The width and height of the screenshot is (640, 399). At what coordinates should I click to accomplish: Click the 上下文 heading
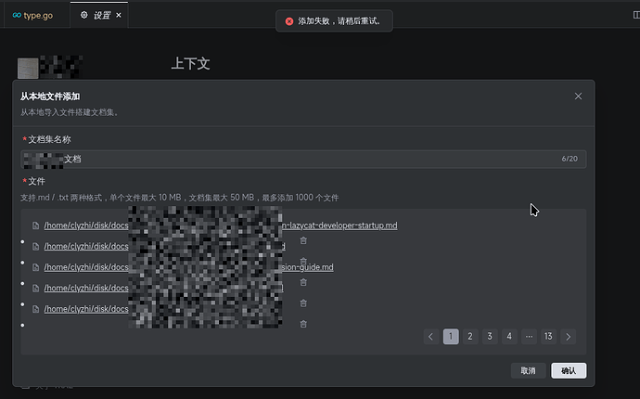tap(191, 63)
